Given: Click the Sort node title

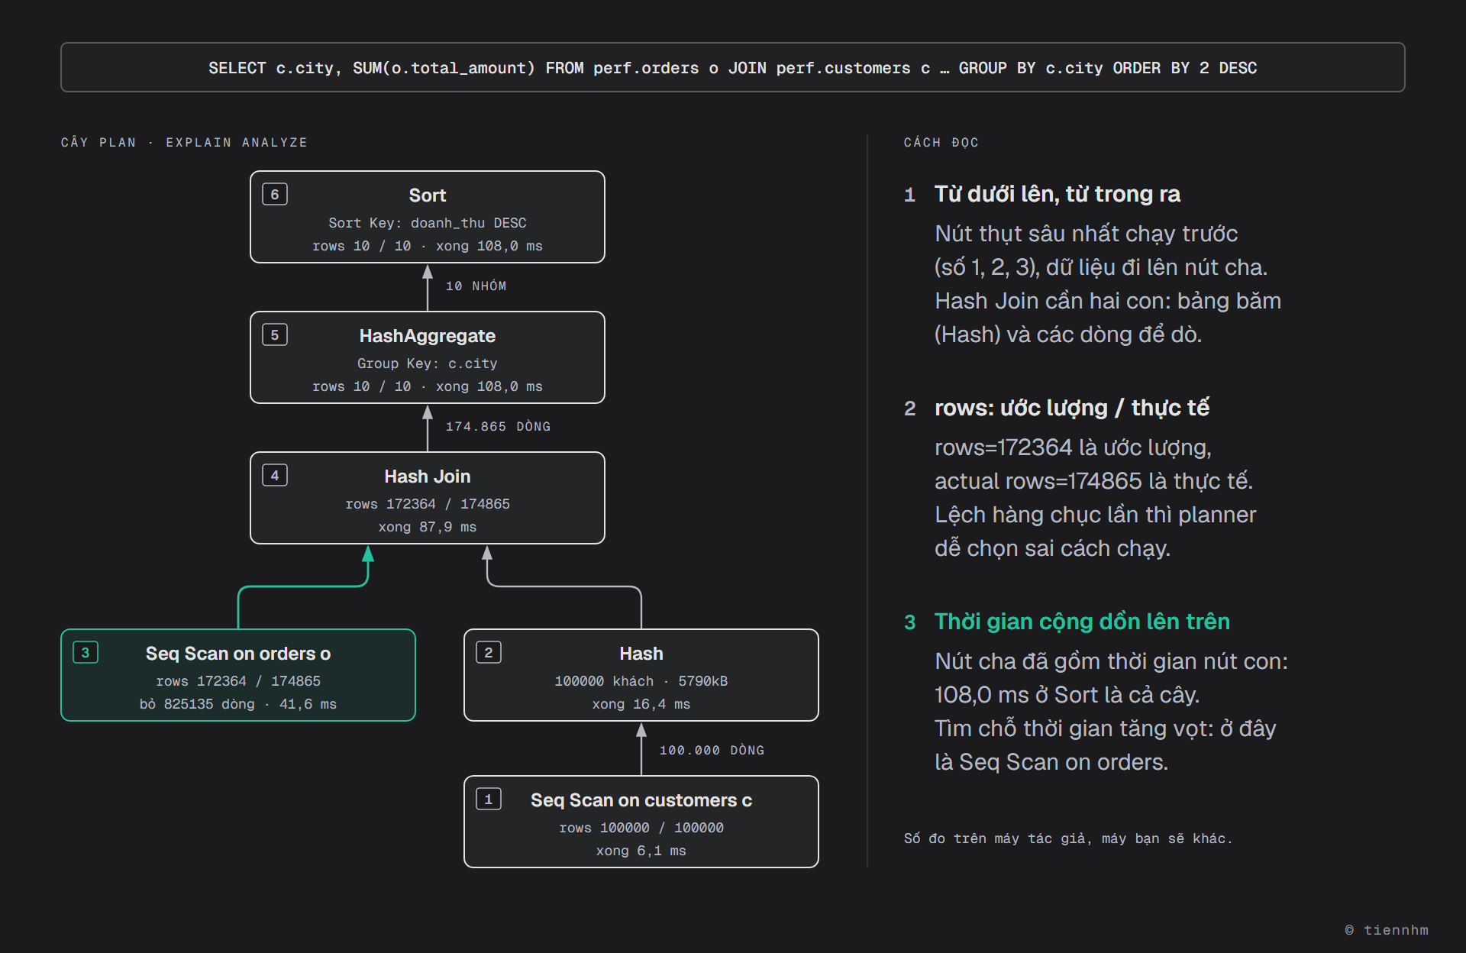Looking at the screenshot, I should pyautogui.click(x=427, y=195).
